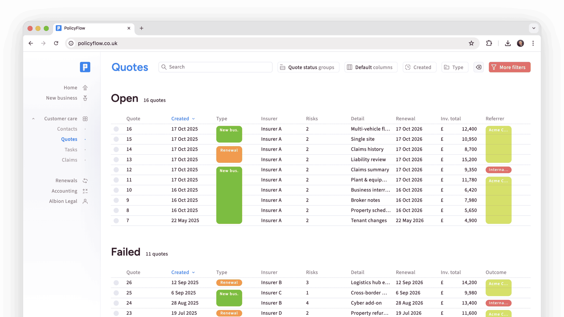Open the Quote status groups dropdown
Image resolution: width=564 pixels, height=317 pixels.
(x=308, y=67)
